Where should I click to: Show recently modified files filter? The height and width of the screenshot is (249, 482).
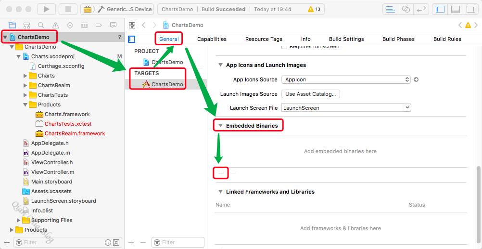click(108, 242)
